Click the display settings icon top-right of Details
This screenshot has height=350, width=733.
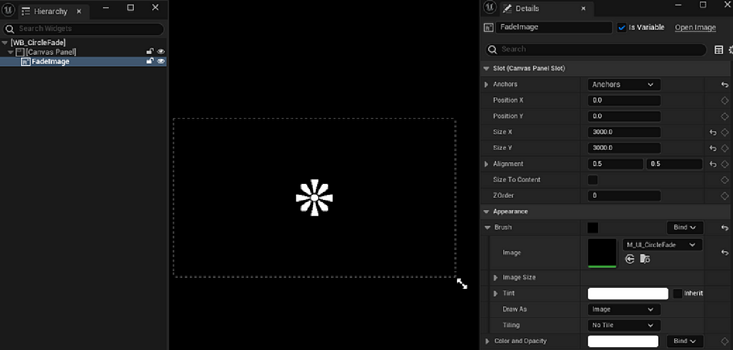click(730, 49)
